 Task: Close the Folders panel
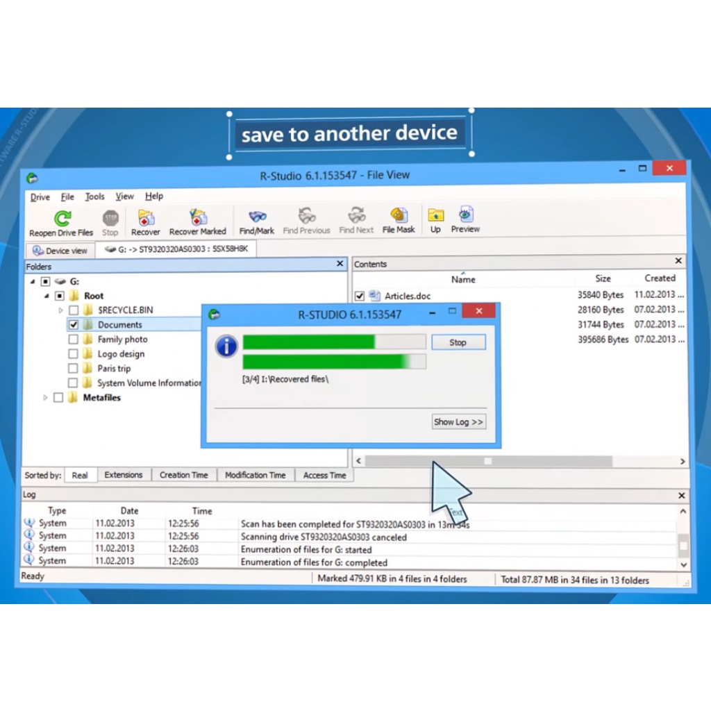click(x=340, y=263)
